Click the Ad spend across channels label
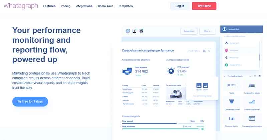Screen dimensions: 267x140 [136, 60]
